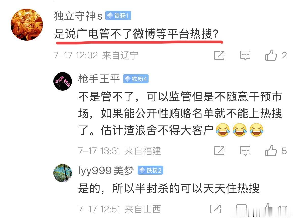Image resolution: width=298 pixels, height=223 pixels.
Task: Open 枪手王平's flower avatar
Action: tap(63, 81)
